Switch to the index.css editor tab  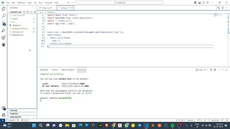47,8
